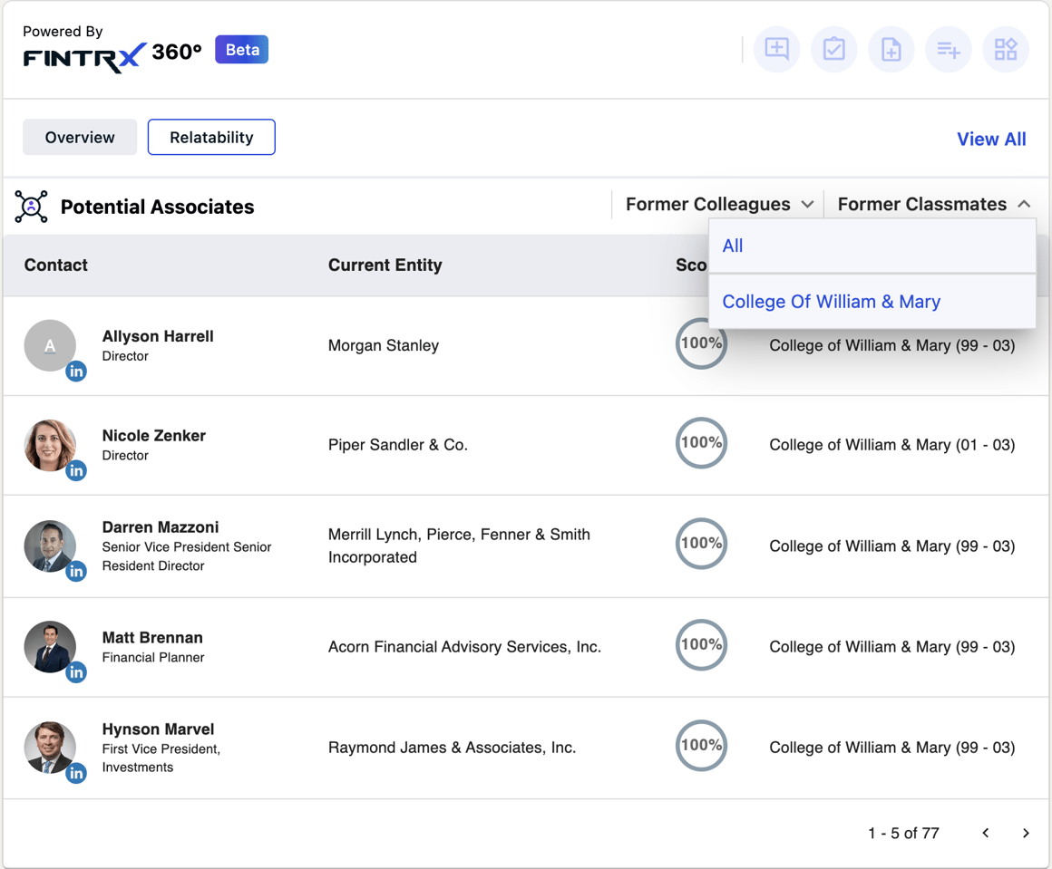Open Darren Mazzoni's contact name
1052x869 pixels.
pyautogui.click(x=161, y=527)
